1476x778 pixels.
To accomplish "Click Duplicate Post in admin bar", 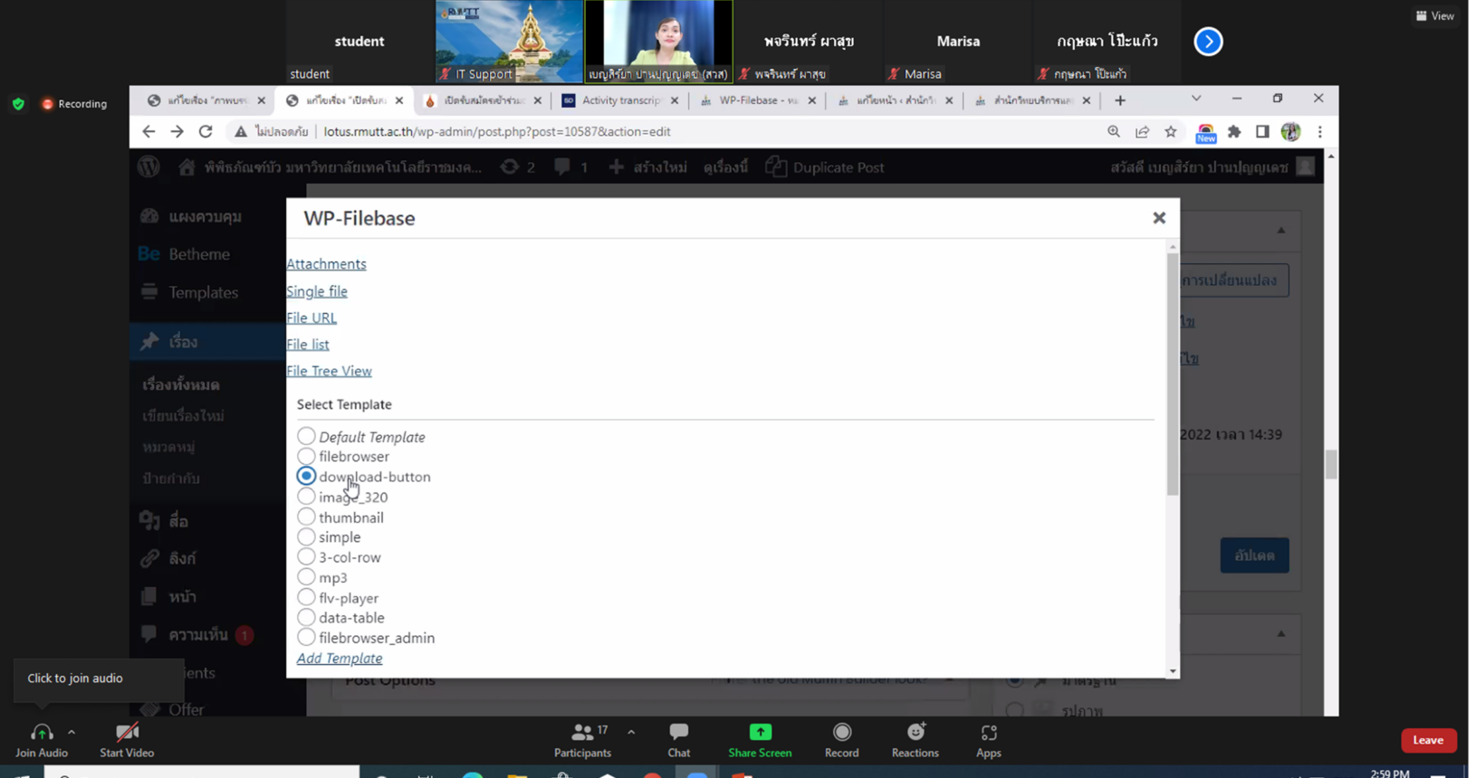I will pos(825,167).
